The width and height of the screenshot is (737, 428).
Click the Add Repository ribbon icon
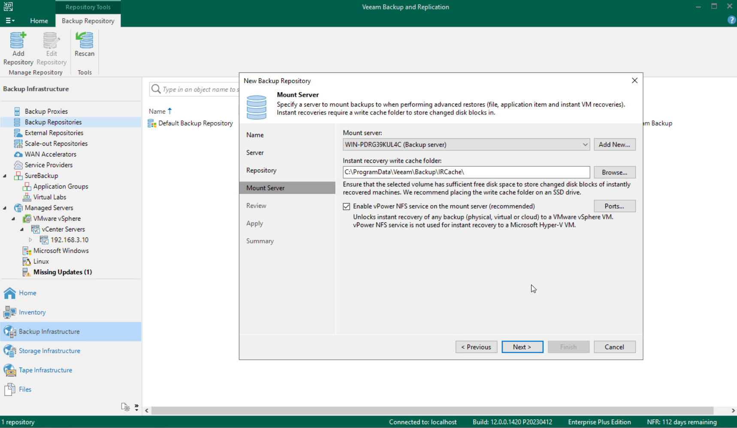pos(18,40)
